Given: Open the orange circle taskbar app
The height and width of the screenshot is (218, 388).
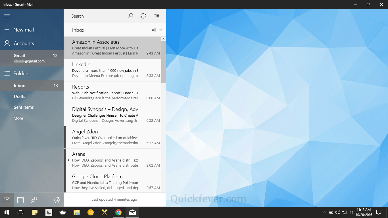Looking at the screenshot, I should pos(91,212).
